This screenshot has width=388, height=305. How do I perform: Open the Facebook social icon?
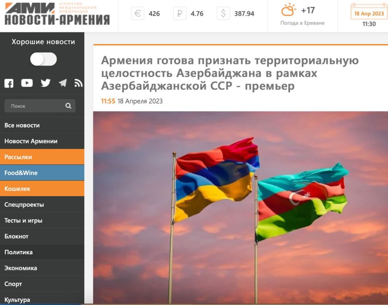click(x=9, y=83)
